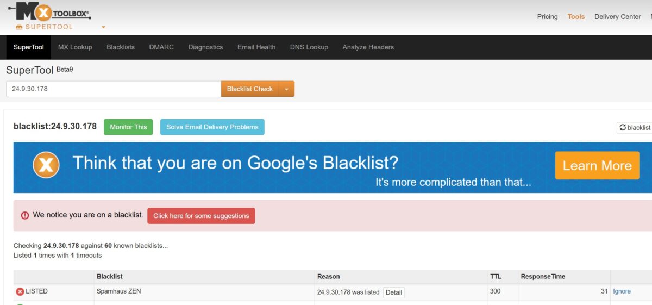Expand the Blacklist Check dropdown arrow
Screen dimensions: 652x305
tap(286, 89)
